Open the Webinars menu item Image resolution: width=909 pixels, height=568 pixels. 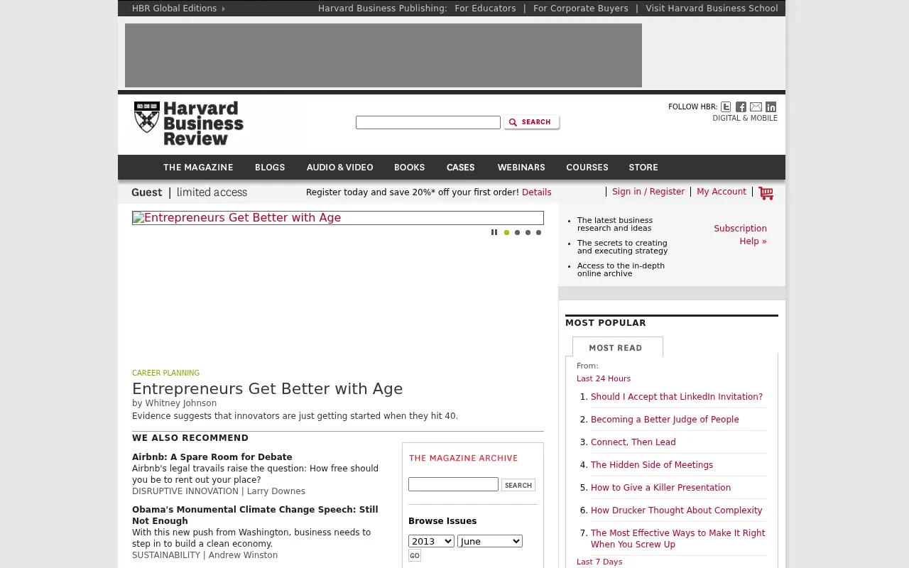pos(521,168)
